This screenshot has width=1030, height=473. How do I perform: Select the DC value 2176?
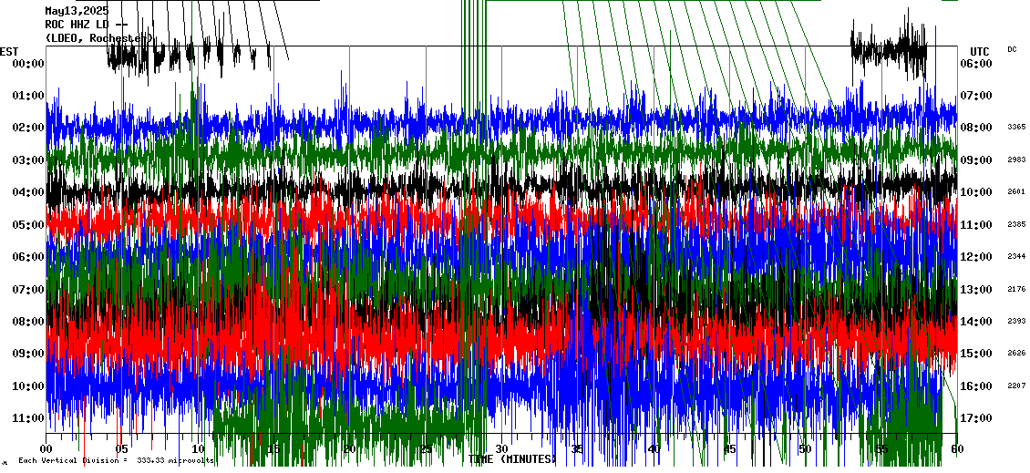coord(1016,290)
